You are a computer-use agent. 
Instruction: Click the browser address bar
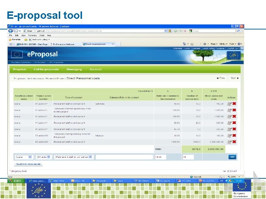[93, 31]
